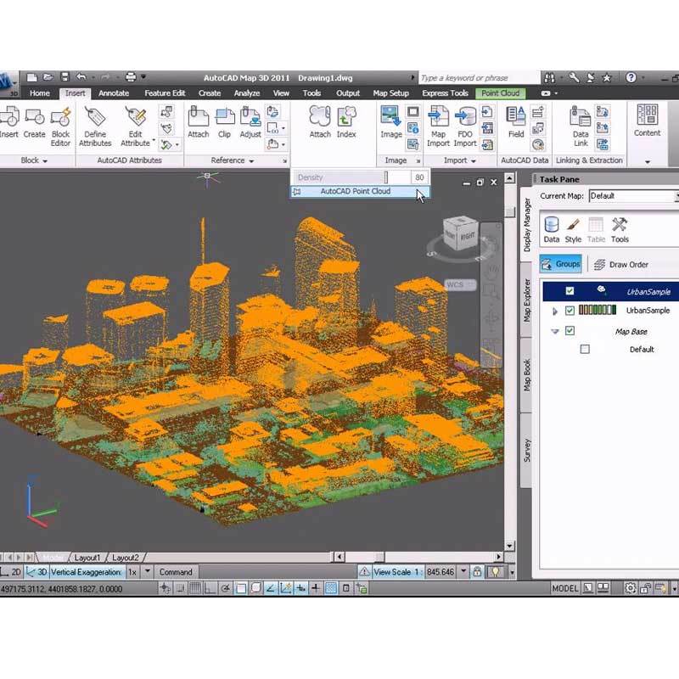Click the Tools icon in Task Pane

coord(620,225)
